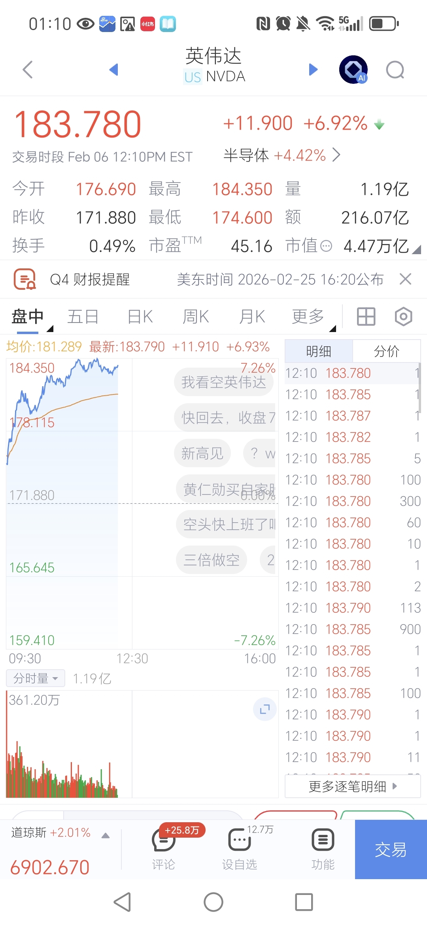Tap the search magnifier icon
Screen dimensions: 427x925
coord(395,70)
